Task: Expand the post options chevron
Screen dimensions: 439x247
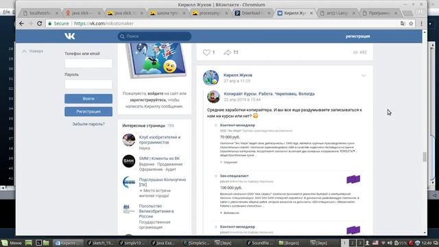Action: point(364,75)
